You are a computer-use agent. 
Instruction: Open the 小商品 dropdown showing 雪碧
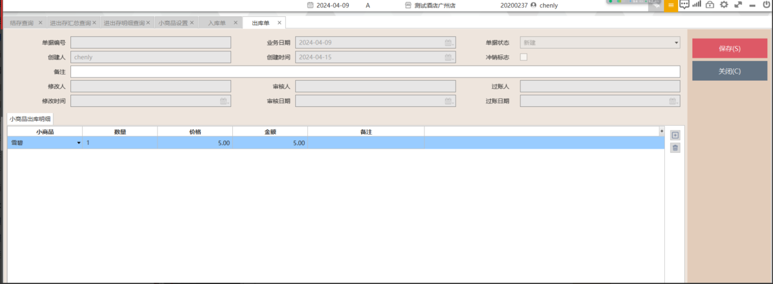[x=79, y=143]
